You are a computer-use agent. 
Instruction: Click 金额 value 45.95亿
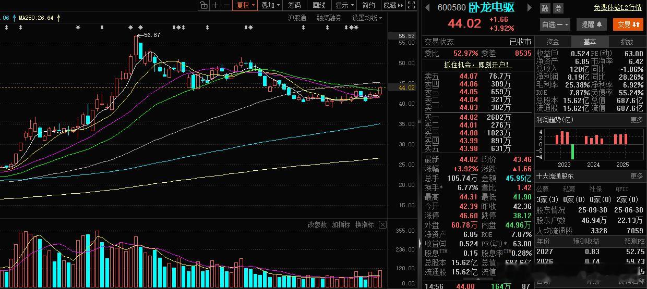tap(518, 178)
